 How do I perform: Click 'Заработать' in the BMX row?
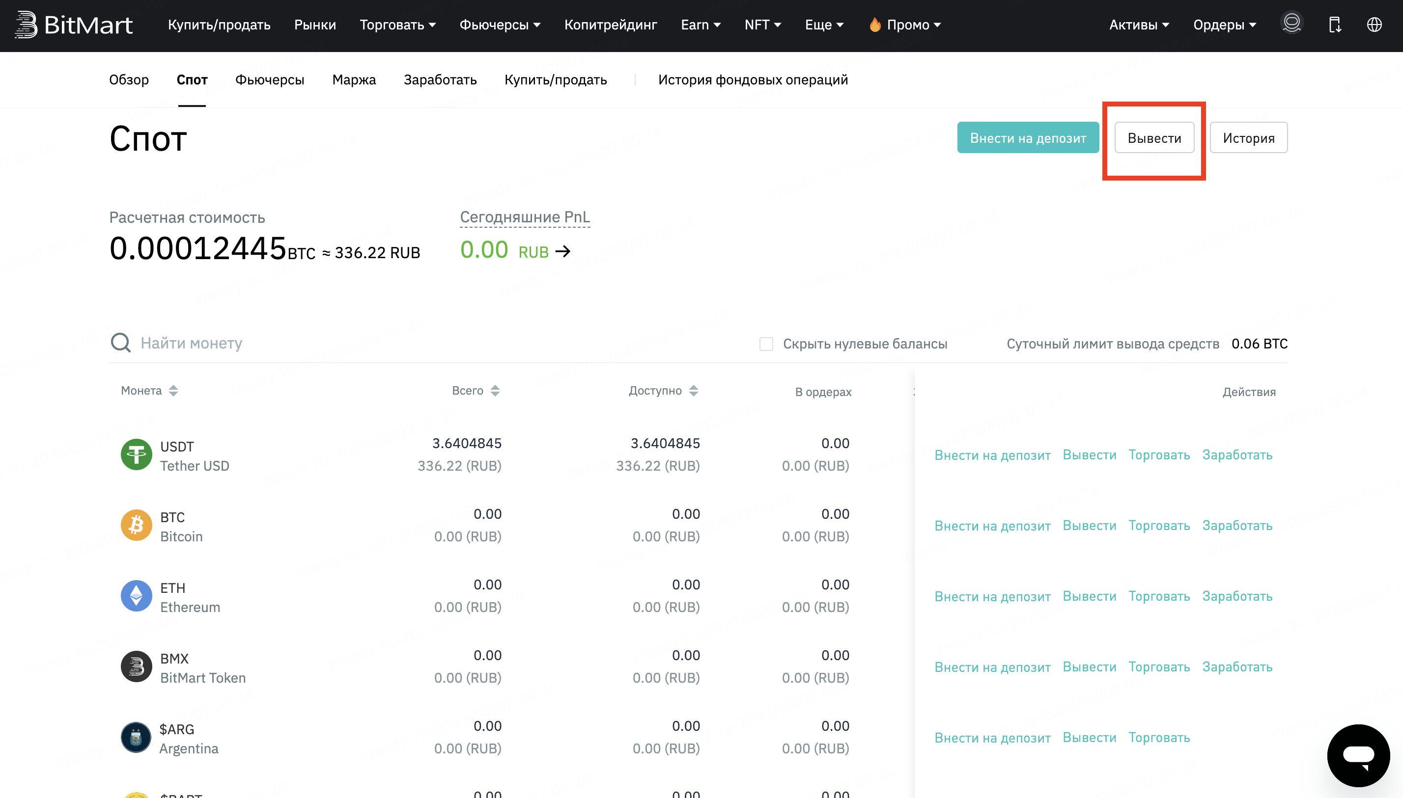(1237, 667)
